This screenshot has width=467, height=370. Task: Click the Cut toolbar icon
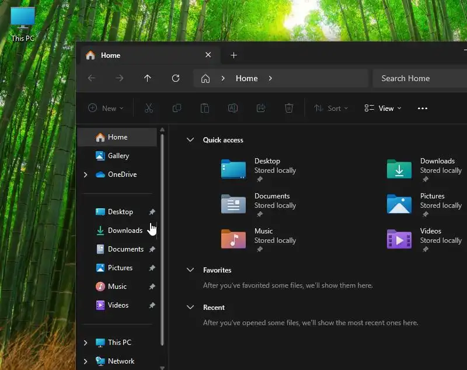pyautogui.click(x=149, y=108)
